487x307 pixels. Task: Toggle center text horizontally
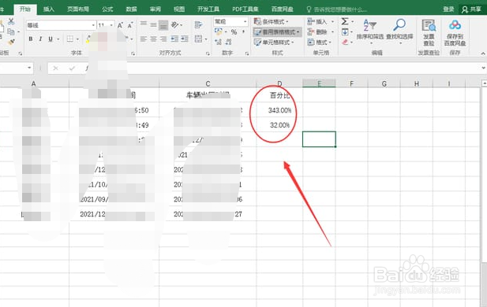point(153,39)
